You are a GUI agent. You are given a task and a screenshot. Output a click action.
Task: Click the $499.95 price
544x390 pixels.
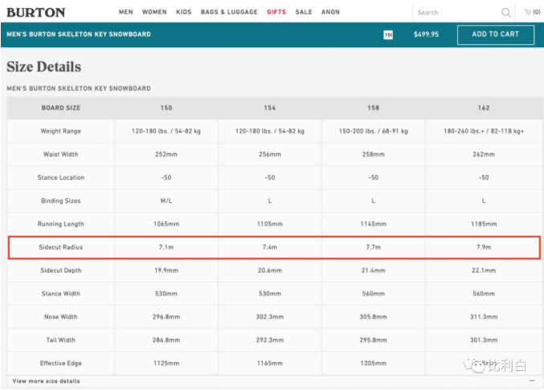click(426, 35)
